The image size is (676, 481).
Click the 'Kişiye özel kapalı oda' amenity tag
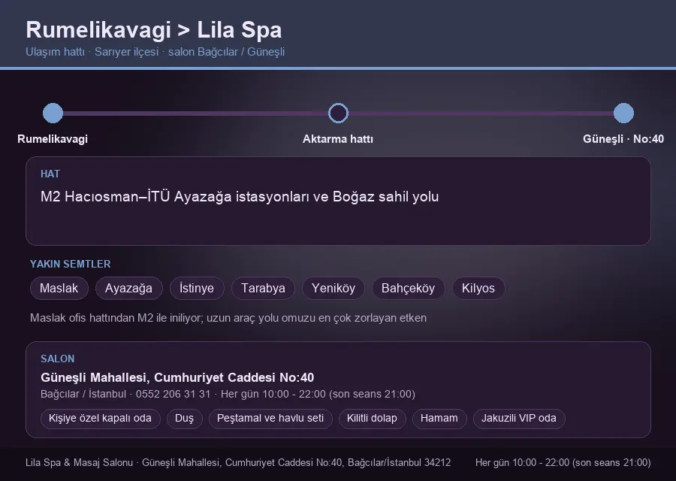point(100,419)
